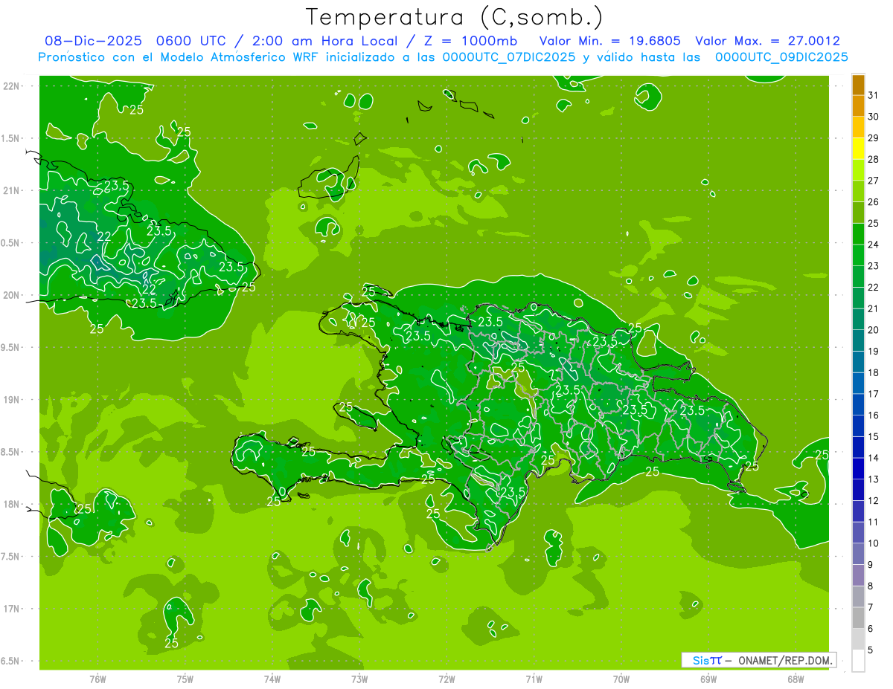
Task: Pick the lime swatch between 26 and 27
Action: 858,191
